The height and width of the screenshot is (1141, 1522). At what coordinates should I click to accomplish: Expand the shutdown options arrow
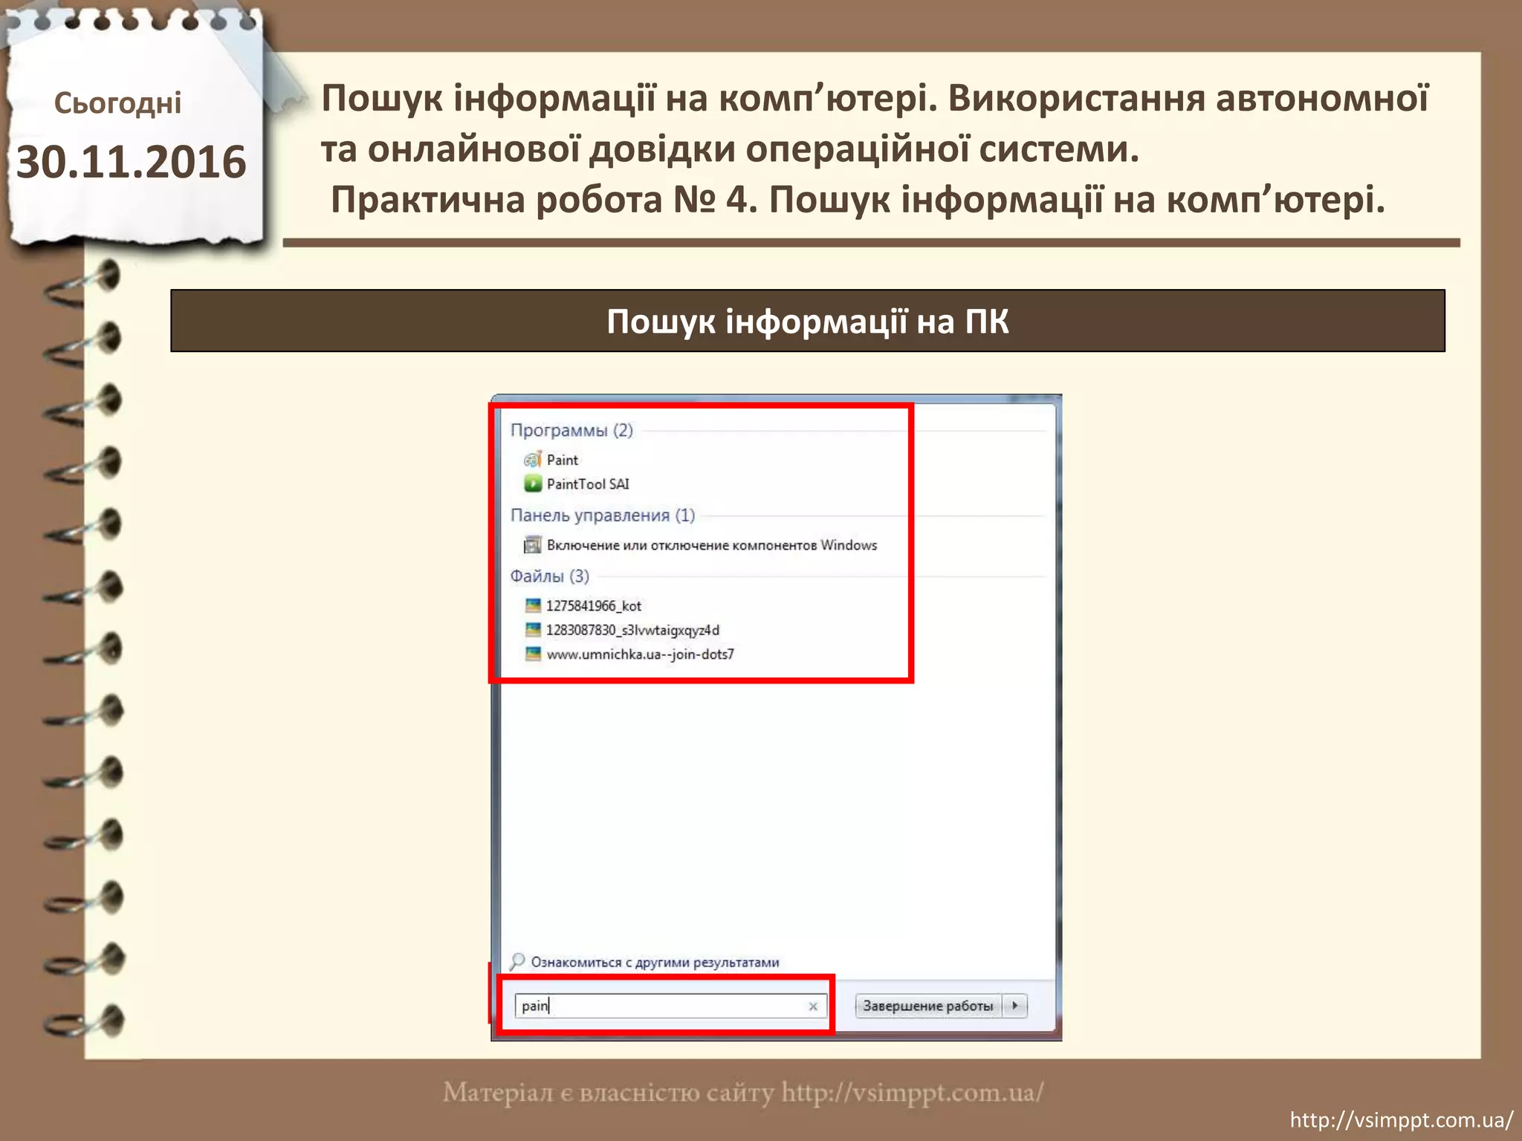[x=1015, y=1006]
